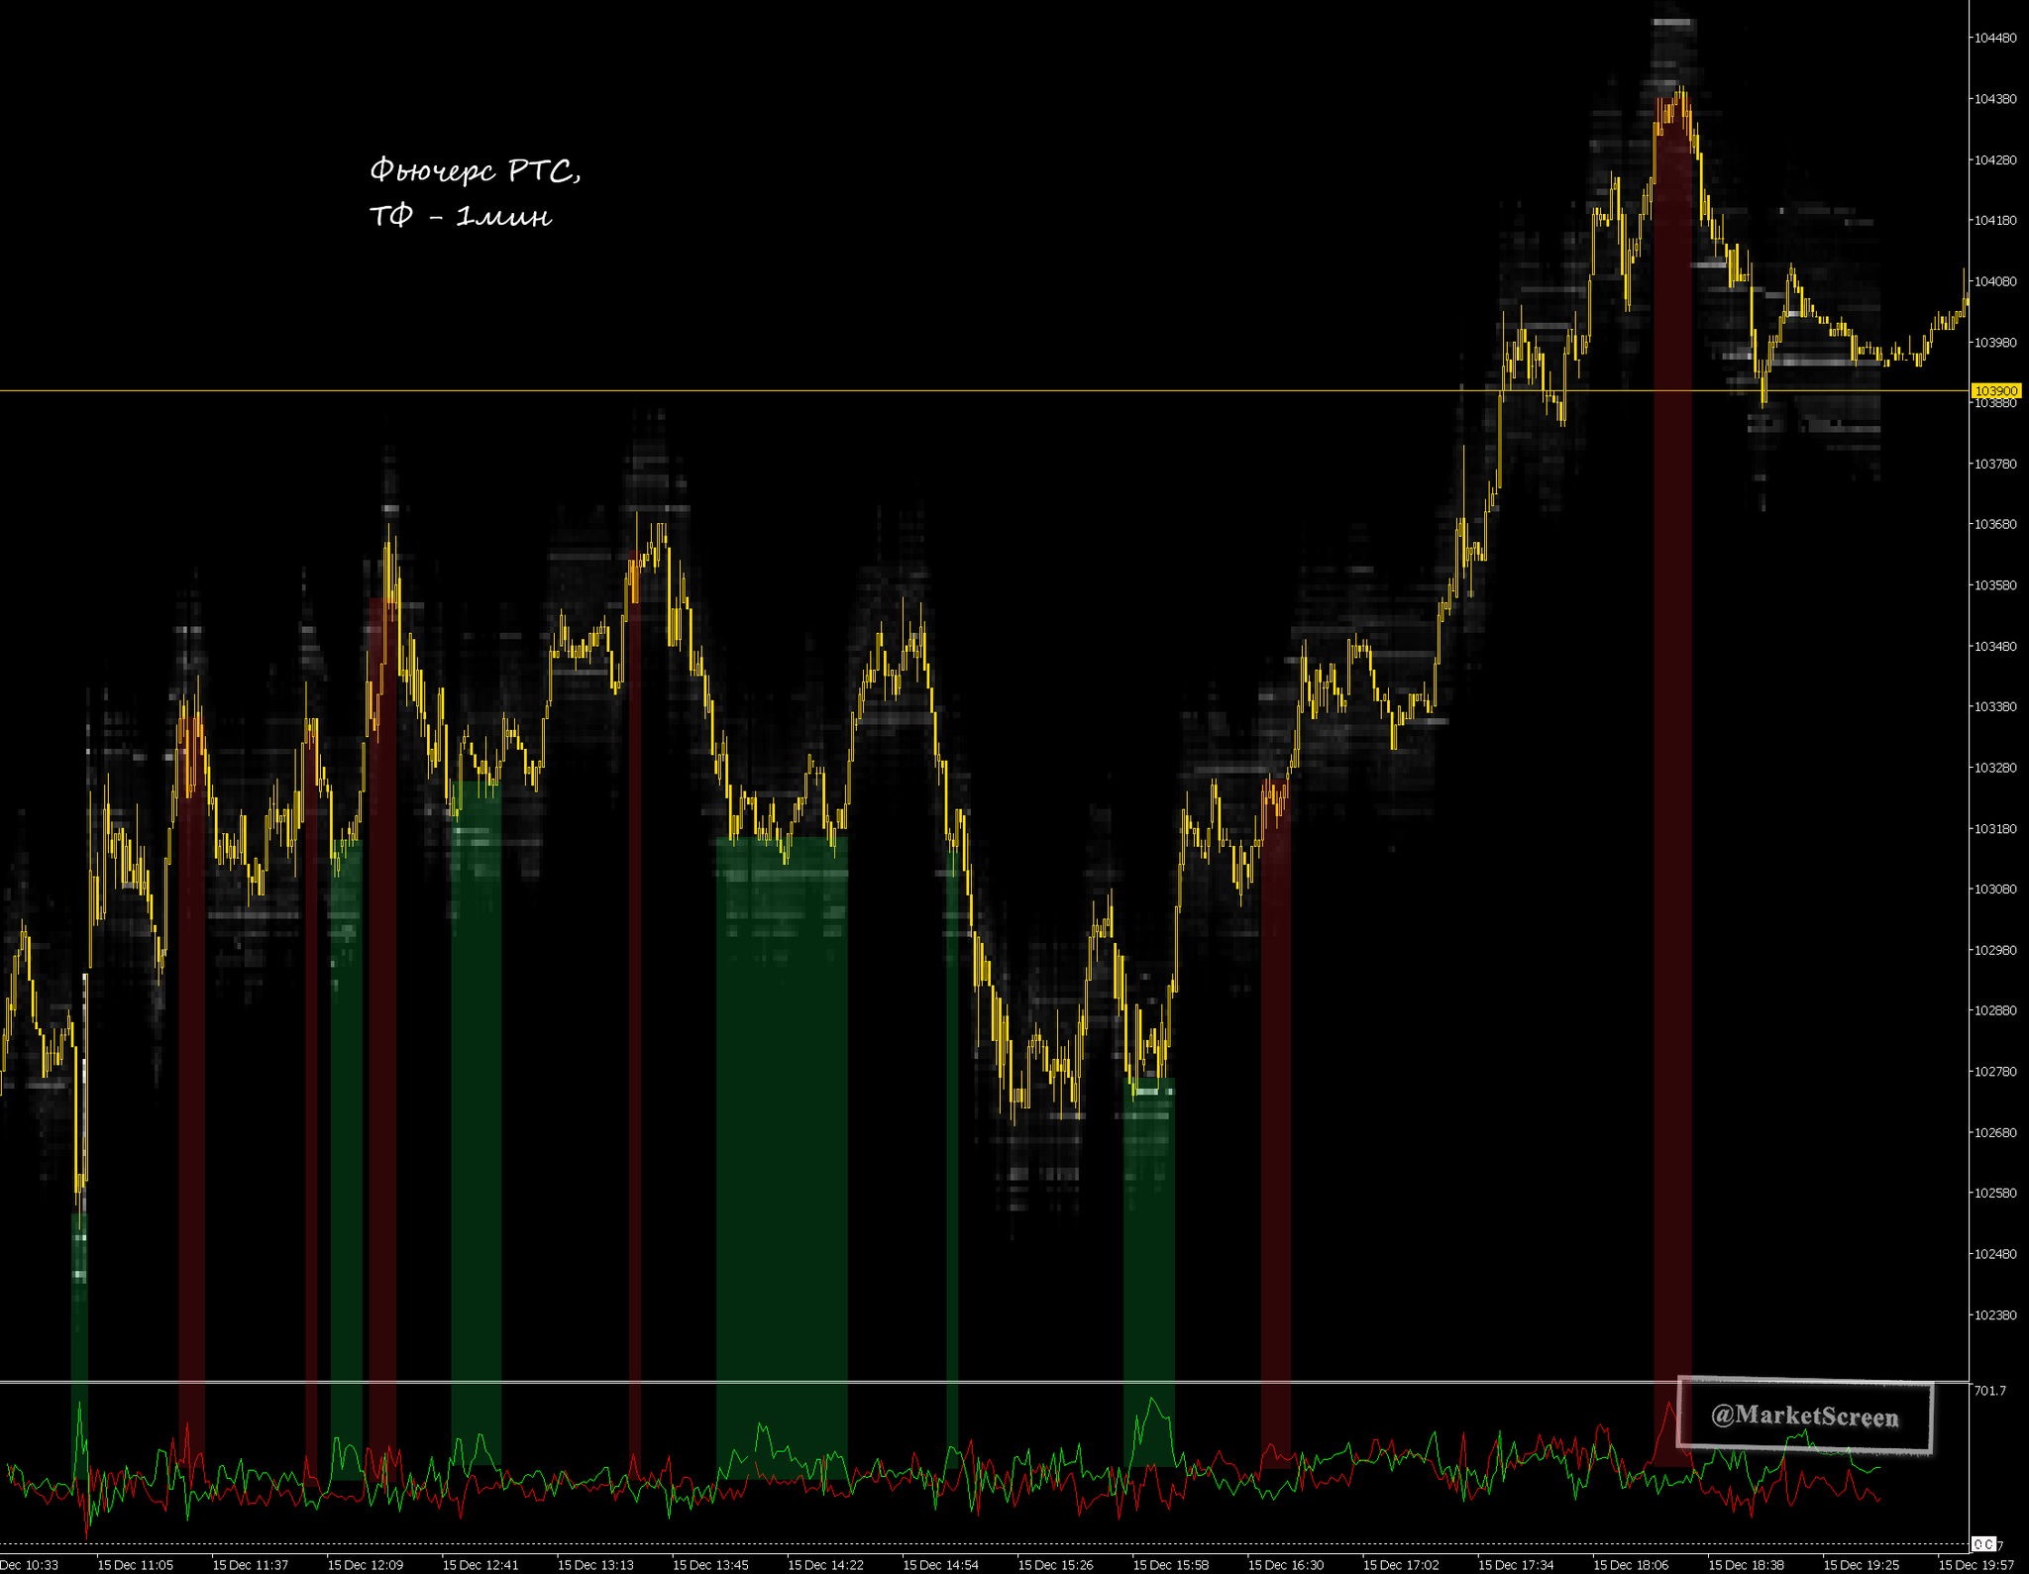The height and width of the screenshot is (1574, 2029).
Task: Click the 15 Dec 19:57 time label
Action: pyautogui.click(x=1976, y=1565)
